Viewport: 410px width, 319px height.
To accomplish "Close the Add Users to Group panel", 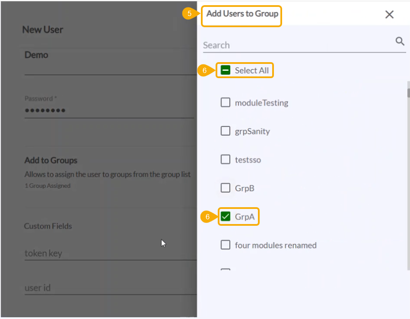I will [389, 15].
